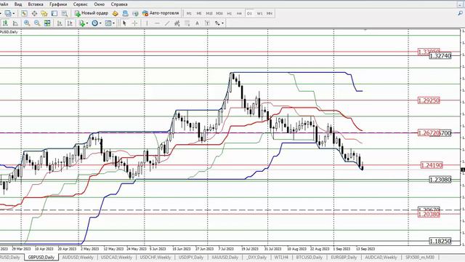Open the Окно menu
Screen dimensions: 465x262
[99, 4]
